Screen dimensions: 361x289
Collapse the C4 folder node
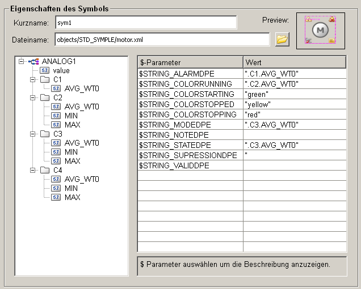33,170
